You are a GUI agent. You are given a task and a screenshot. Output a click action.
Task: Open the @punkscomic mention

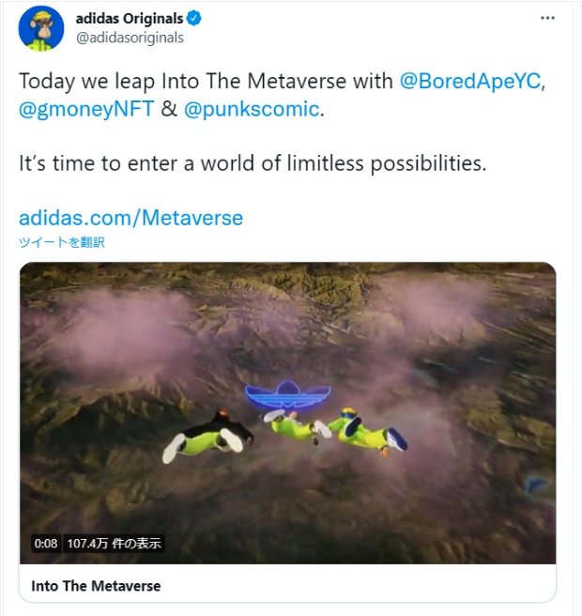(x=252, y=109)
